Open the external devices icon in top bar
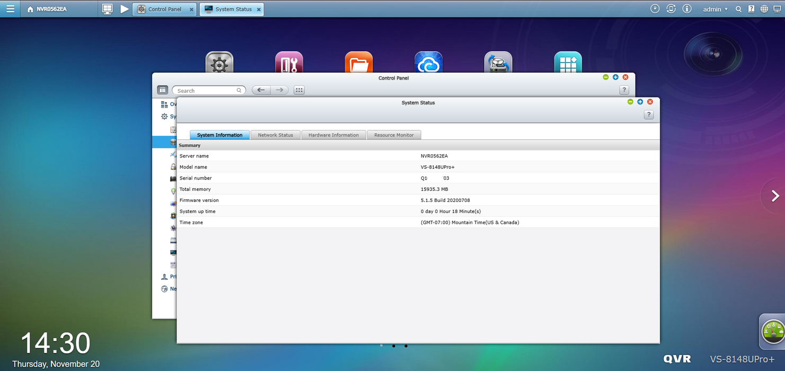Image resolution: width=785 pixels, height=371 pixels. coord(671,9)
